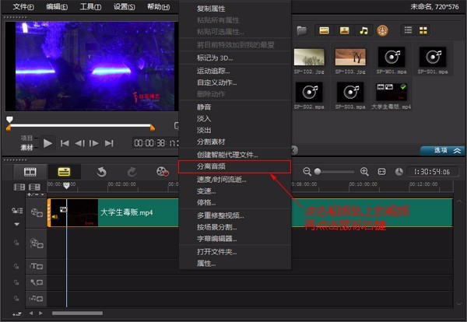The image size is (467, 322).
Task: Expand the track manager arrow below ripple icon
Action: point(17,224)
